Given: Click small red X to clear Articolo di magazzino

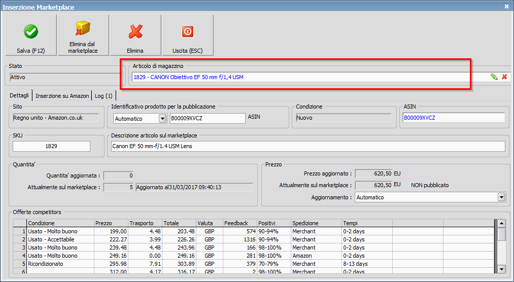Looking at the screenshot, I should (504, 77).
